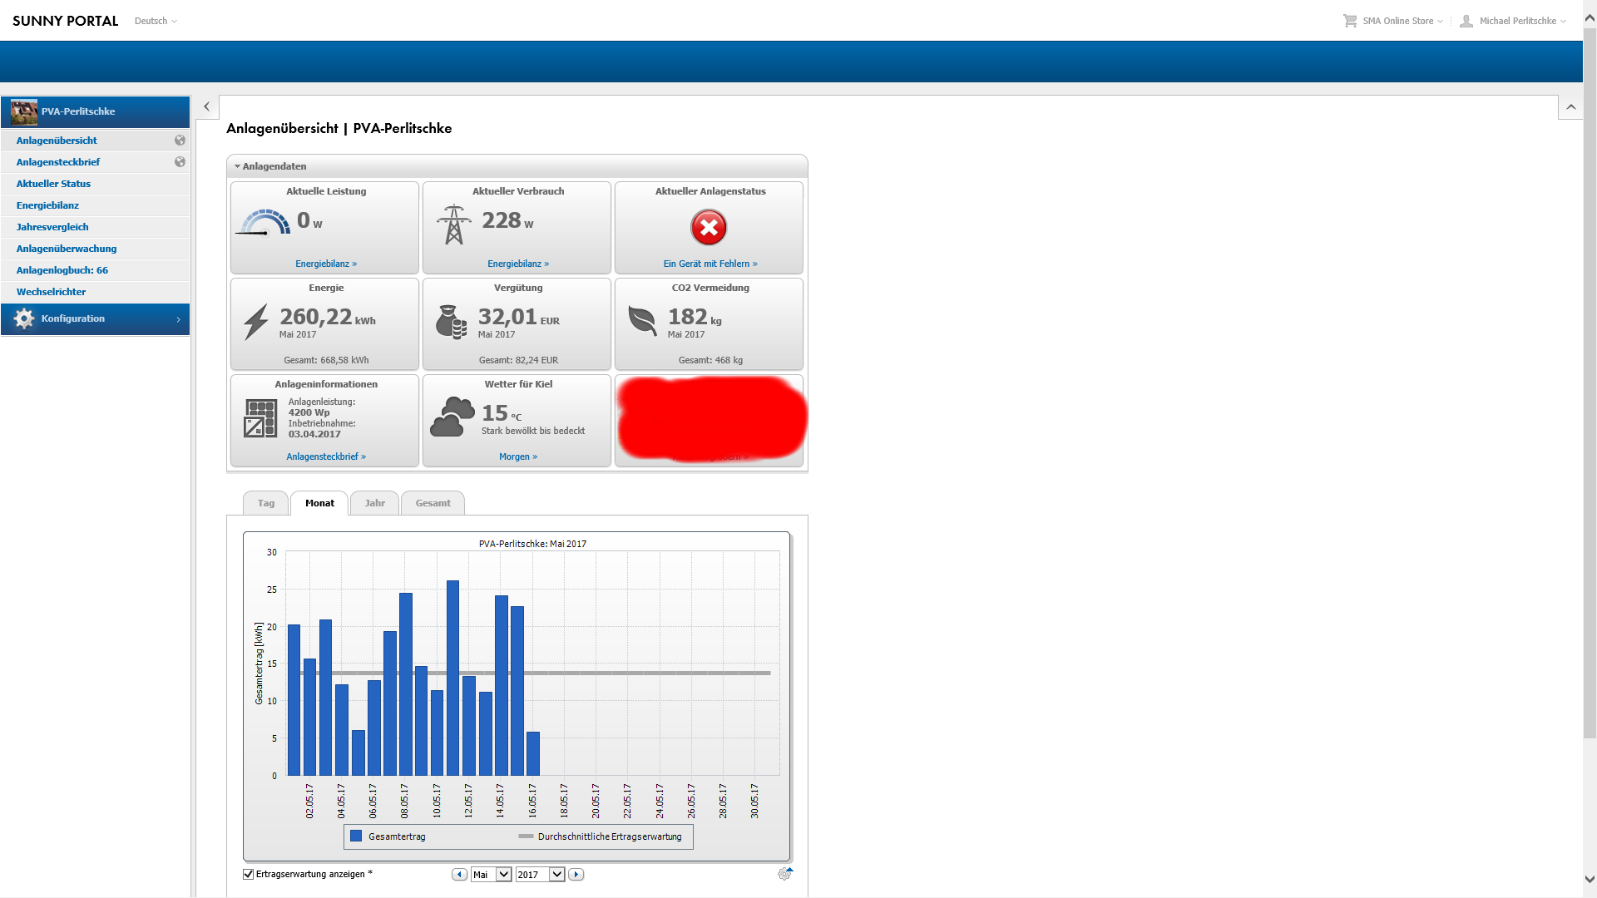Viewport: 1597px width, 898px height.
Task: Open the Deutsch language dropdown
Action: pos(156,21)
